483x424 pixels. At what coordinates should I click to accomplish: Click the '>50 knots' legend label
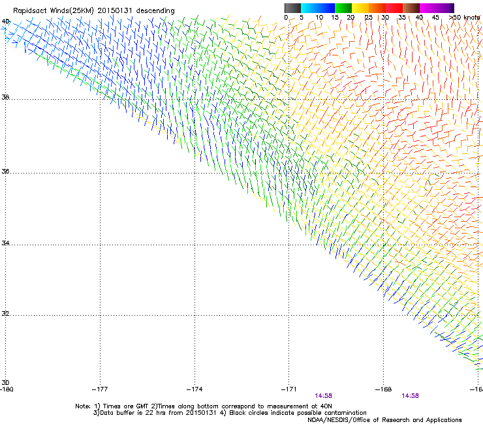(464, 18)
